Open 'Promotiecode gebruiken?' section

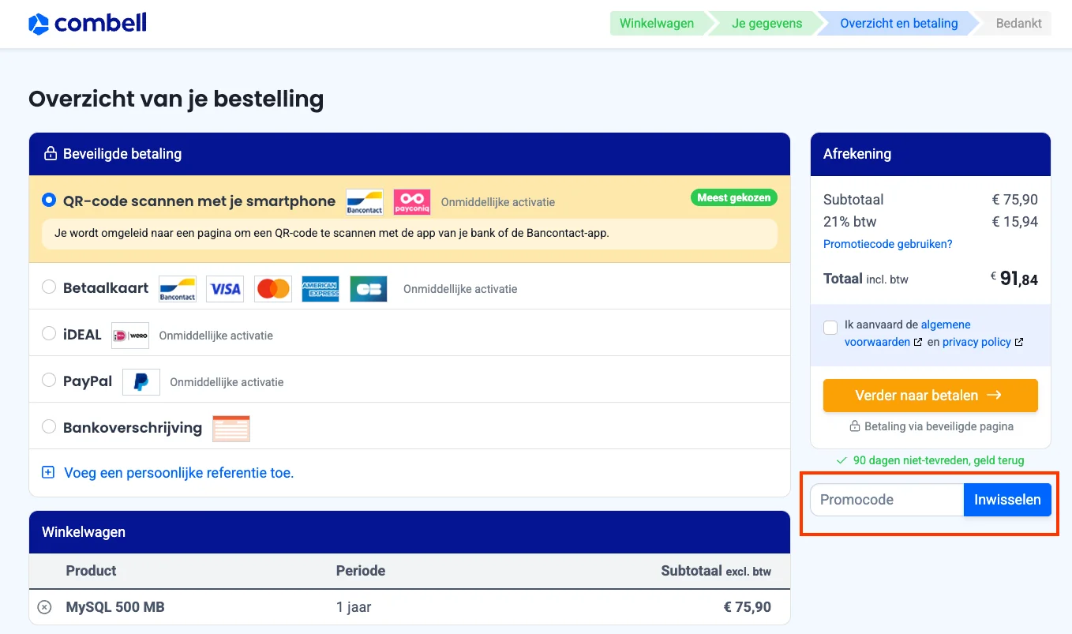point(887,244)
